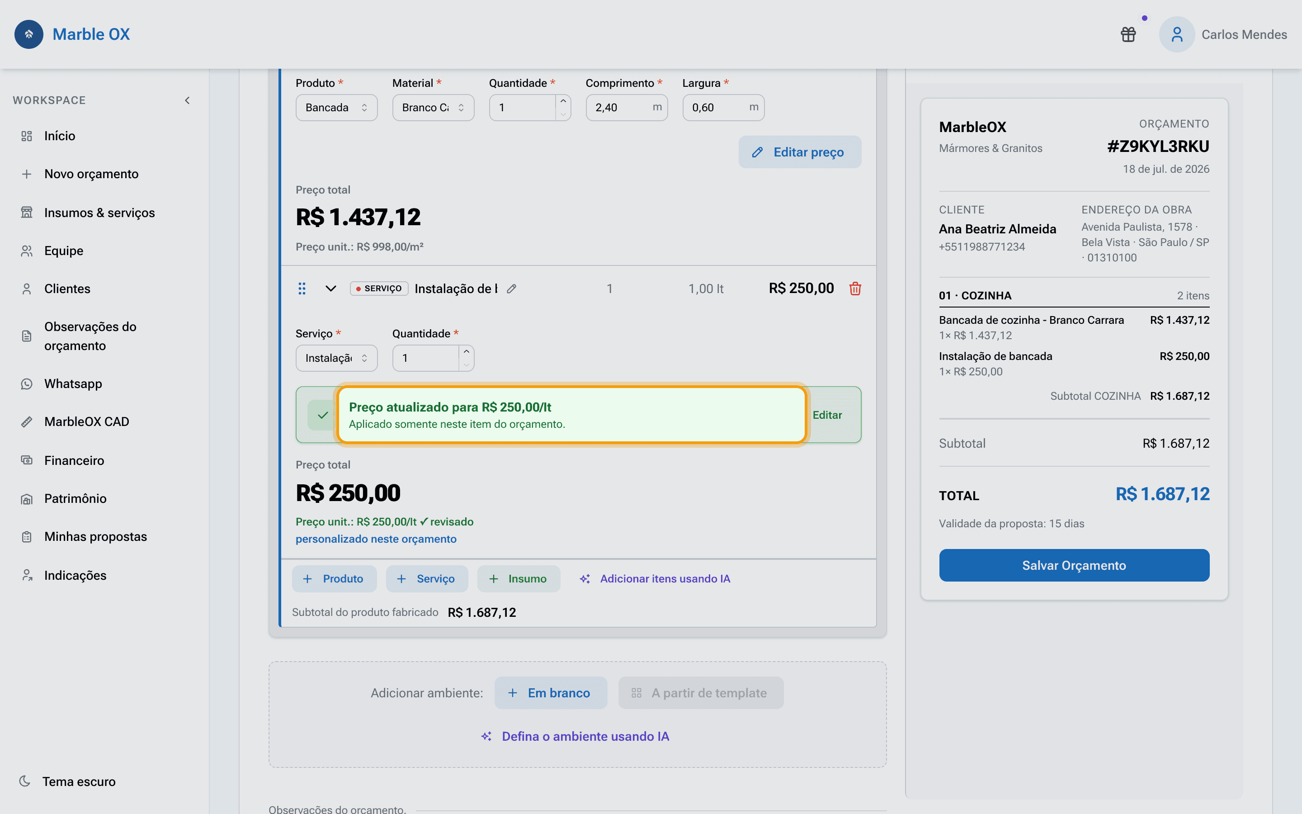Grab the service row drag handle

tap(302, 289)
